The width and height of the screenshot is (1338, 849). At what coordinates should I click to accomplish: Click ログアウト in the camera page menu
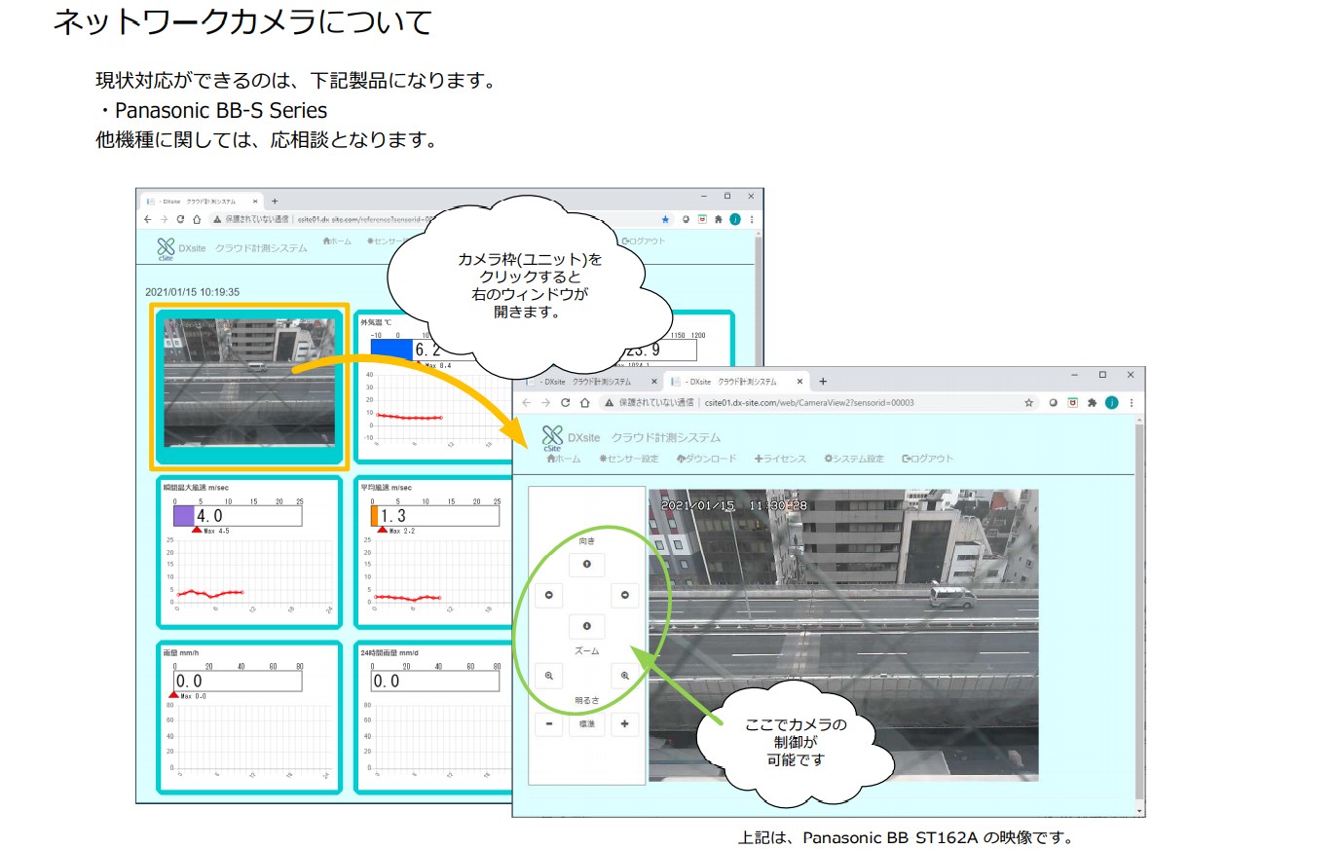(x=928, y=459)
